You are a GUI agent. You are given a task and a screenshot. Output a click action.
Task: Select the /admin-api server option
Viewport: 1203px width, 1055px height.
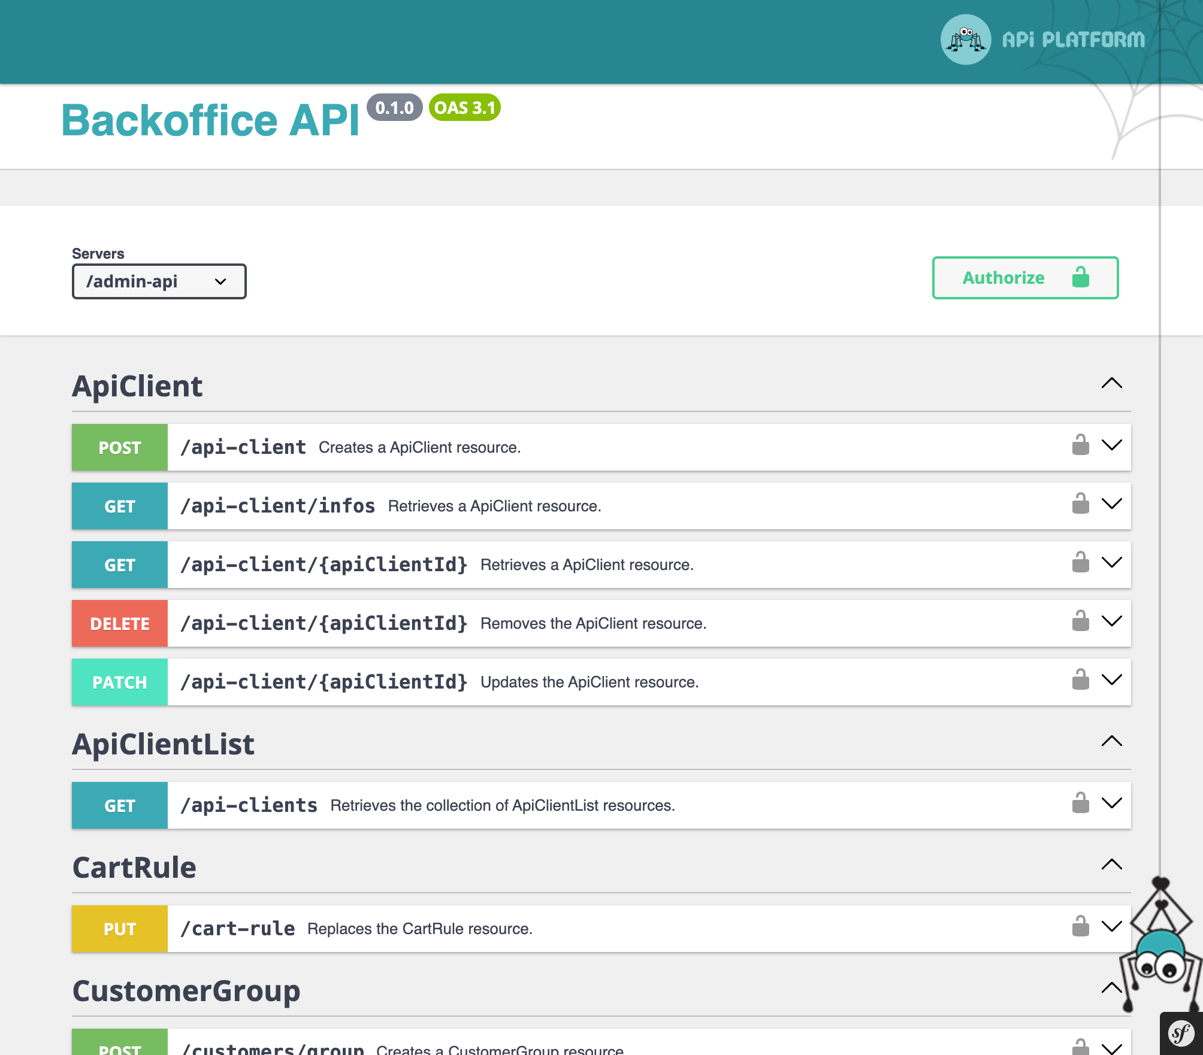[159, 280]
